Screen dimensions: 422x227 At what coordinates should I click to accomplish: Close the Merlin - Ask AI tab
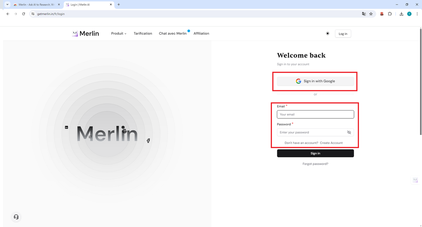59,5
